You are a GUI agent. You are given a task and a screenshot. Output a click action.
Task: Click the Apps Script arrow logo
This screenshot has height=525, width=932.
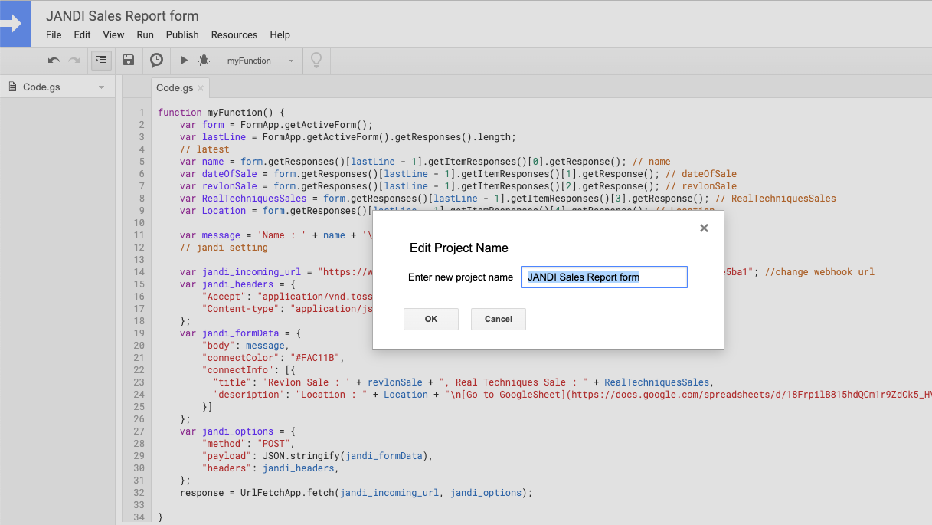coord(15,24)
